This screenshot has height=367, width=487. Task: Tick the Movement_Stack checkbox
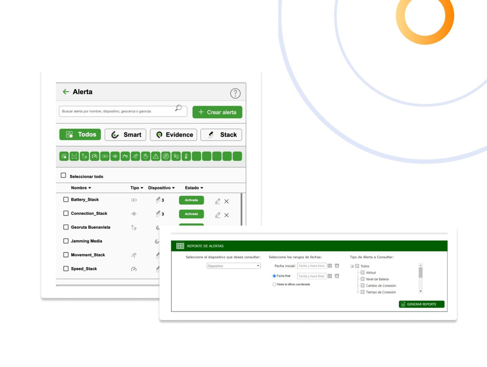[66, 255]
